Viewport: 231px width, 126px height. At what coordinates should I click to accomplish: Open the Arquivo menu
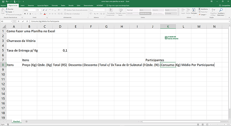[3, 6]
